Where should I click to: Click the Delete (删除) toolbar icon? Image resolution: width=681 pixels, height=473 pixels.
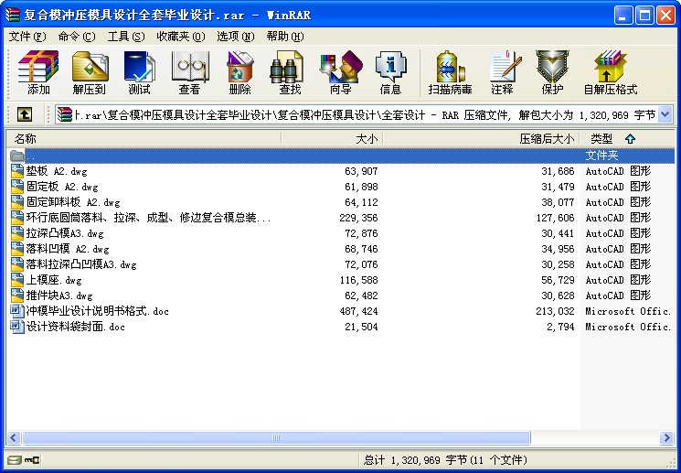[x=239, y=73]
